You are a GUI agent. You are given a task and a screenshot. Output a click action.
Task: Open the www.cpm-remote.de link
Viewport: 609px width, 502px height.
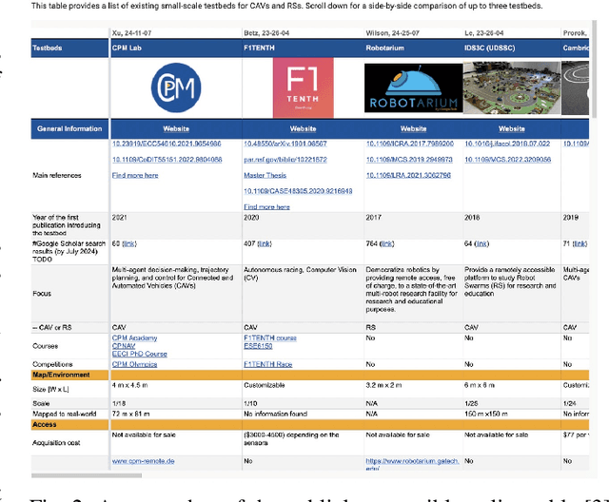pyautogui.click(x=148, y=461)
